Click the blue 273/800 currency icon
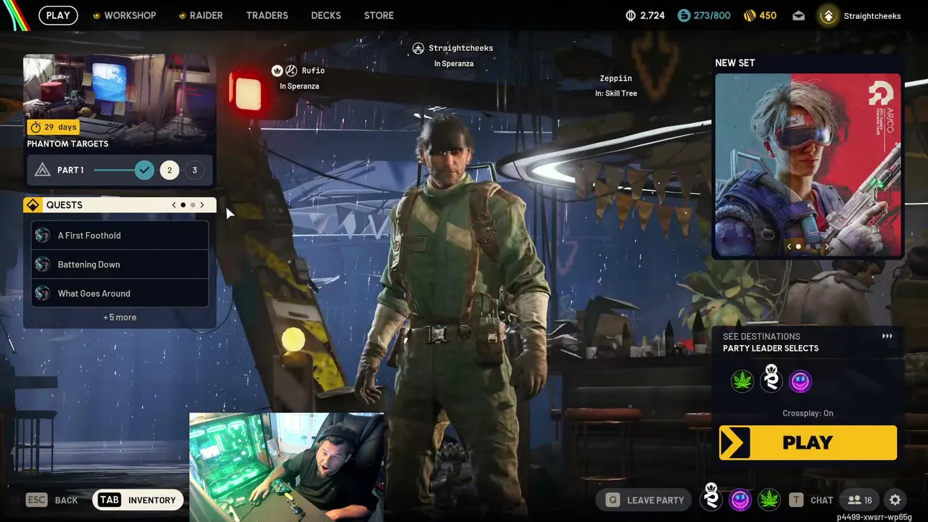This screenshot has width=928, height=522. [x=684, y=15]
